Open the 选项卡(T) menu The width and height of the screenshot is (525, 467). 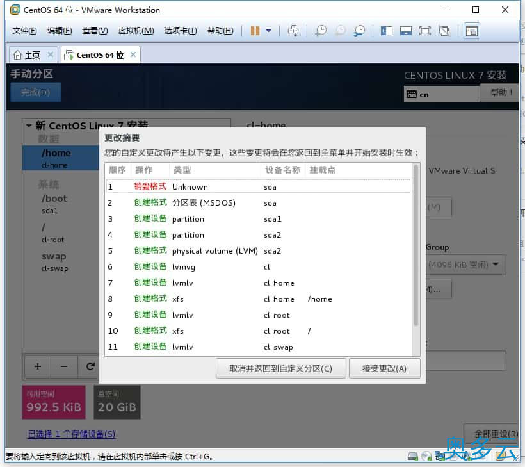[181, 31]
